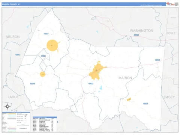Screen dimensions: 180x135
Task: Click the small orange circle above 40060
Action: click(x=43, y=74)
